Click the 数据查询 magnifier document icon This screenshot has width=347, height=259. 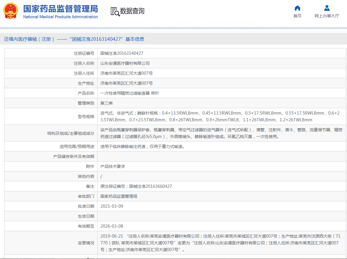click(x=115, y=11)
